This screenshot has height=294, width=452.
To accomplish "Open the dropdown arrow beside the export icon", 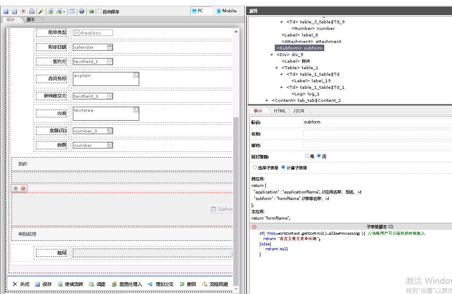I will pyautogui.click(x=64, y=12).
